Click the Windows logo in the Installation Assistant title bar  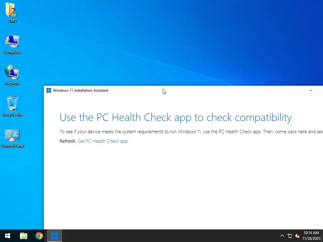pos(49,90)
